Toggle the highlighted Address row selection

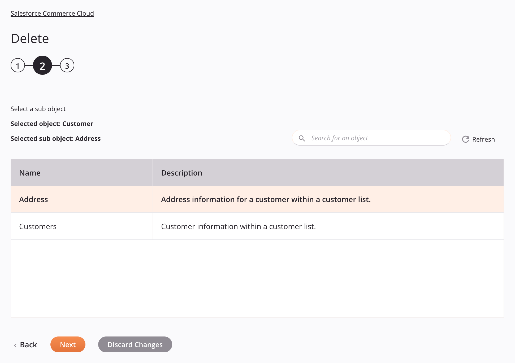(x=257, y=199)
